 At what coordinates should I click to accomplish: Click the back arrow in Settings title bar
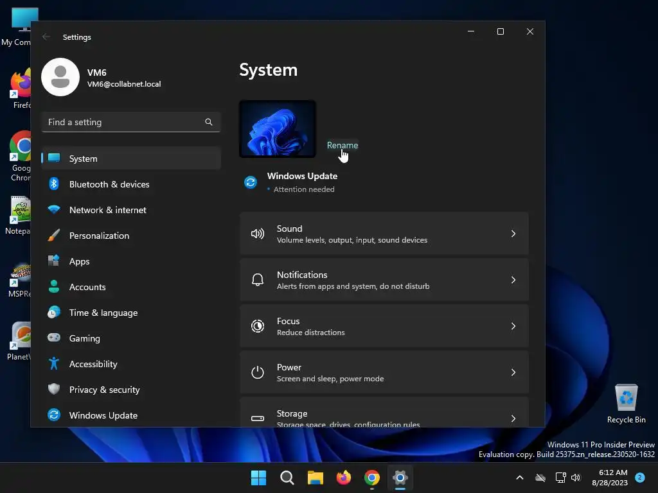point(46,37)
